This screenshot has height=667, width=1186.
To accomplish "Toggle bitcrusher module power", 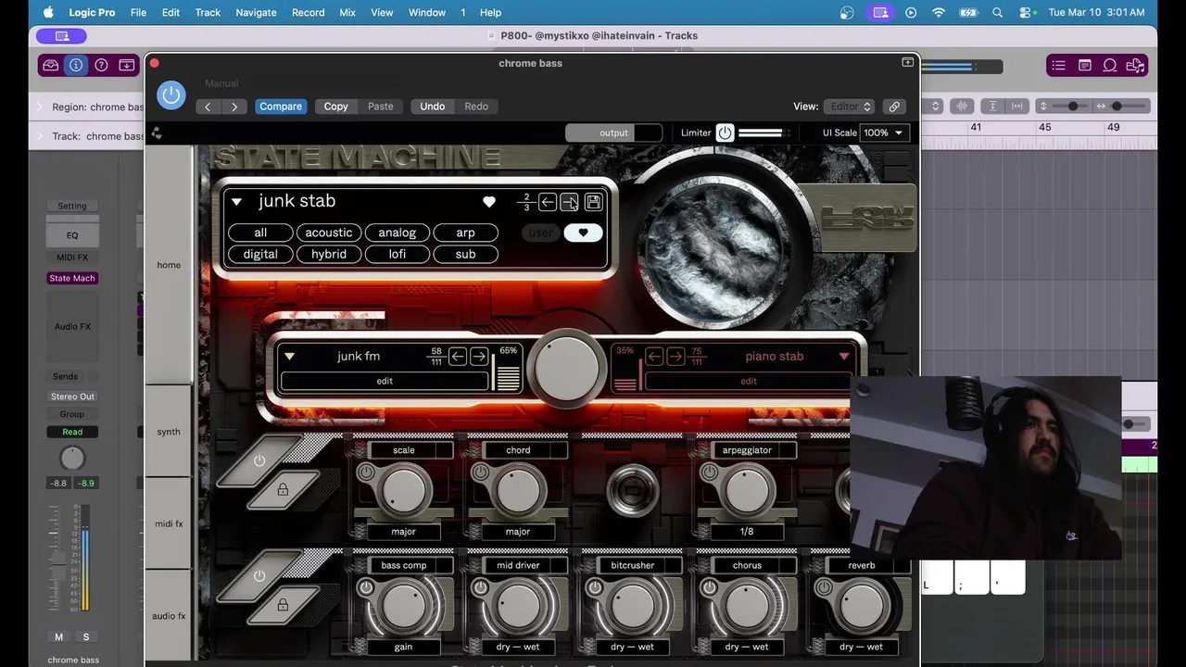I will [x=595, y=587].
